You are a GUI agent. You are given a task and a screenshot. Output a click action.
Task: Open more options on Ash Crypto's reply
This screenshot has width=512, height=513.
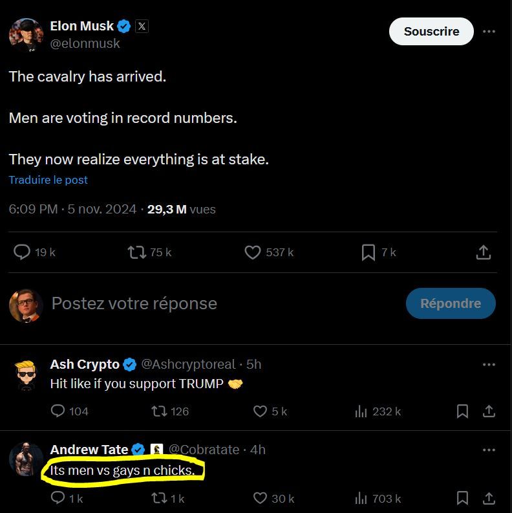tap(489, 365)
